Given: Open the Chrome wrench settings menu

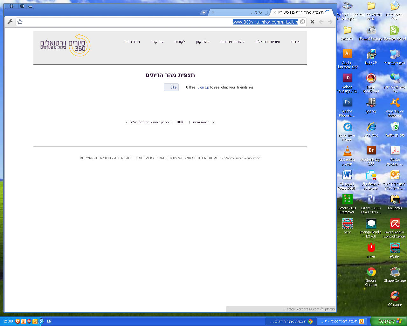Looking at the screenshot, I should [x=10, y=22].
